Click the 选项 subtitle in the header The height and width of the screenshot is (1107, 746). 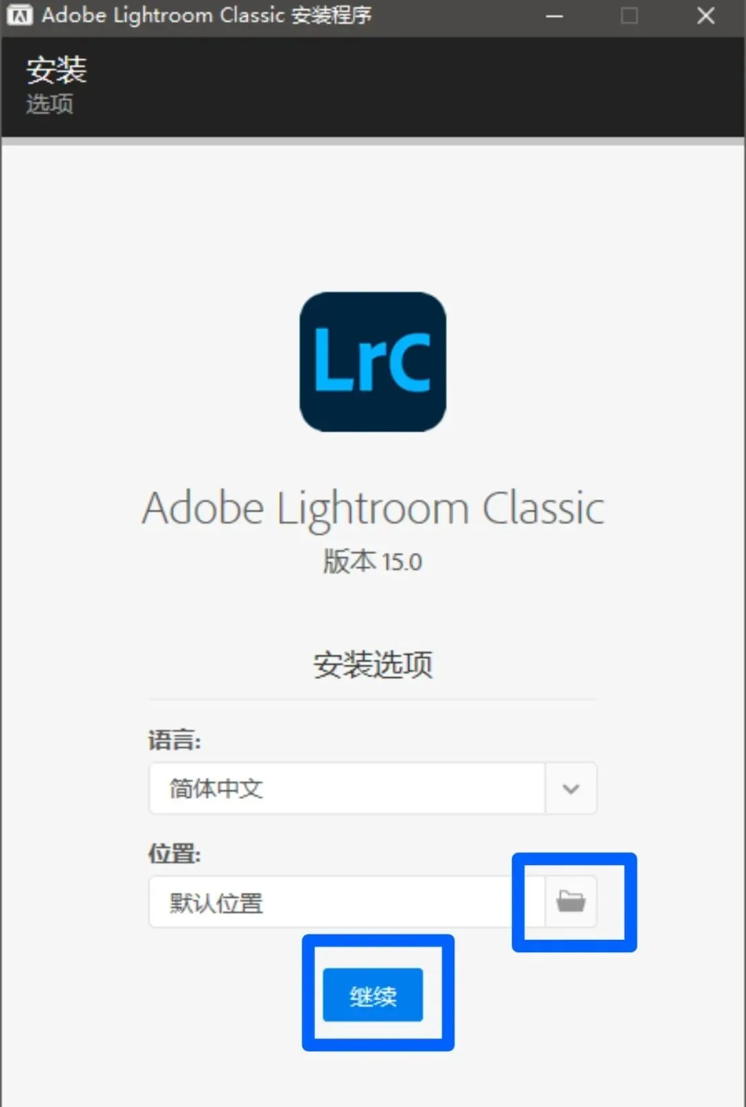click(x=50, y=104)
